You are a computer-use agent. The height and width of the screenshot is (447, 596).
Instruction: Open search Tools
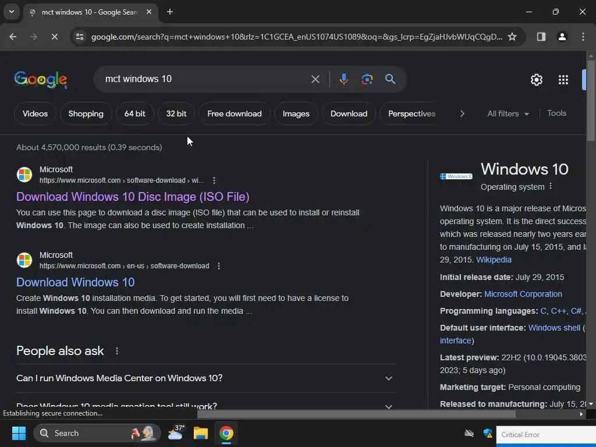click(556, 113)
